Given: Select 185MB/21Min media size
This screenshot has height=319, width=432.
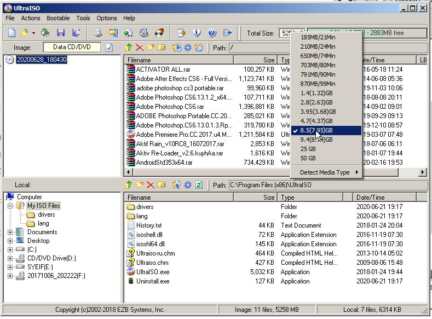Looking at the screenshot, I should pos(326,37).
